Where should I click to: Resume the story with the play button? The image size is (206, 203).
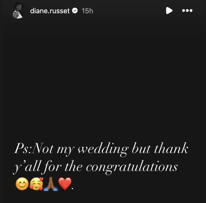coord(169,10)
